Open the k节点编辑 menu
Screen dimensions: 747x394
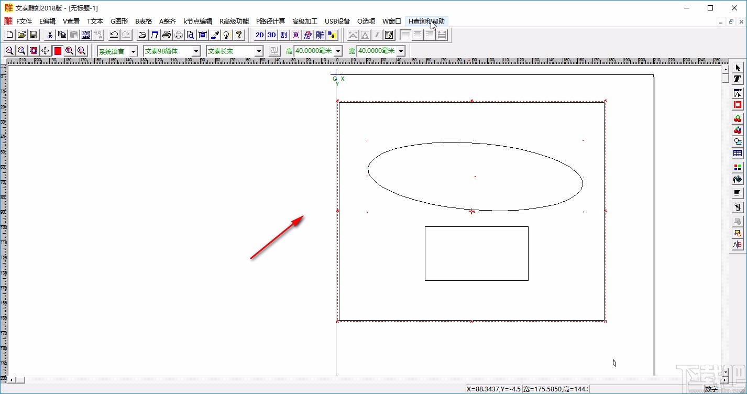pyautogui.click(x=198, y=21)
